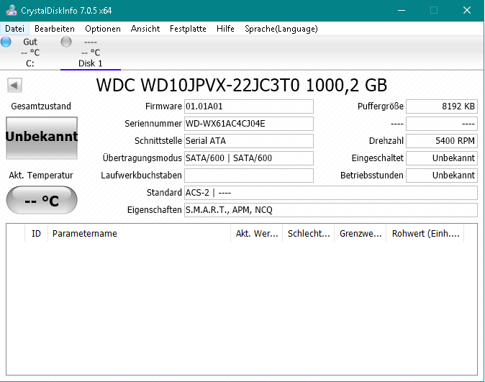Click the Eingeschaltet value Unbekannt
The width and height of the screenshot is (485, 382).
(442, 158)
